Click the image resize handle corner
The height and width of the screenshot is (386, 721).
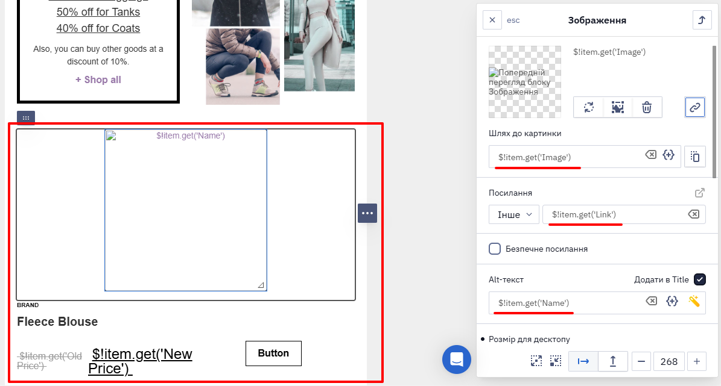coord(261,285)
